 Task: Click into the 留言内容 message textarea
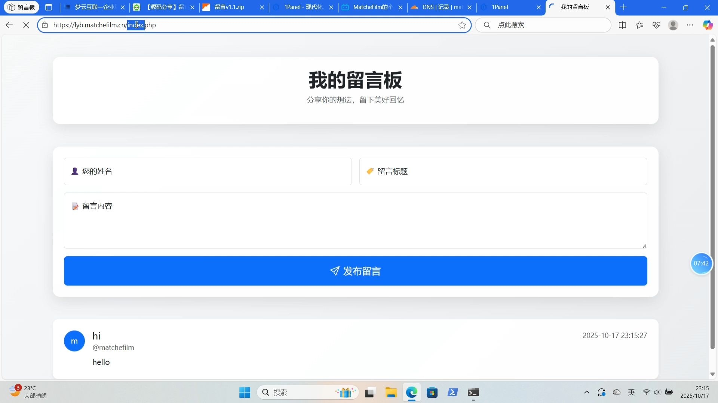356,221
